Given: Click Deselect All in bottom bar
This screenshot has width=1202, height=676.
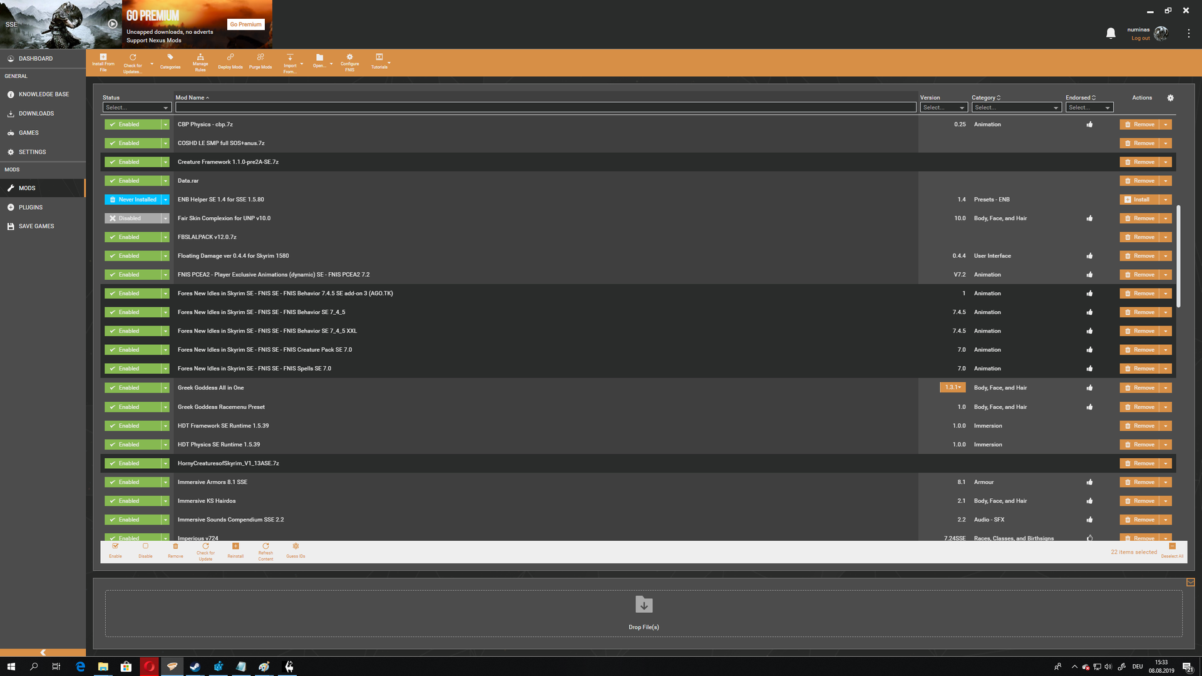Looking at the screenshot, I should (1172, 551).
